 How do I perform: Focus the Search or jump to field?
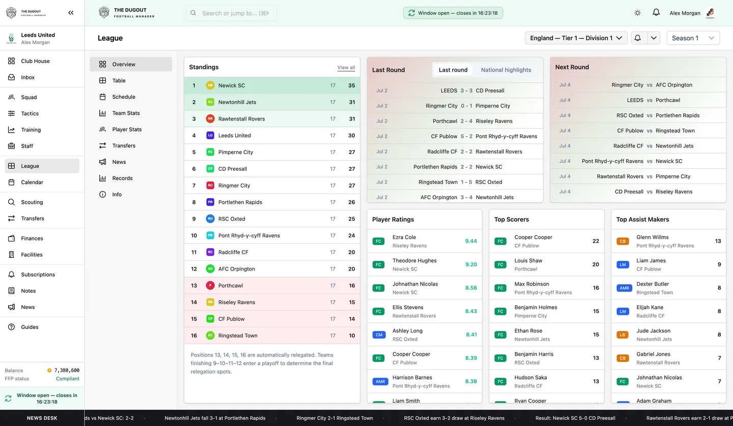[x=231, y=13]
